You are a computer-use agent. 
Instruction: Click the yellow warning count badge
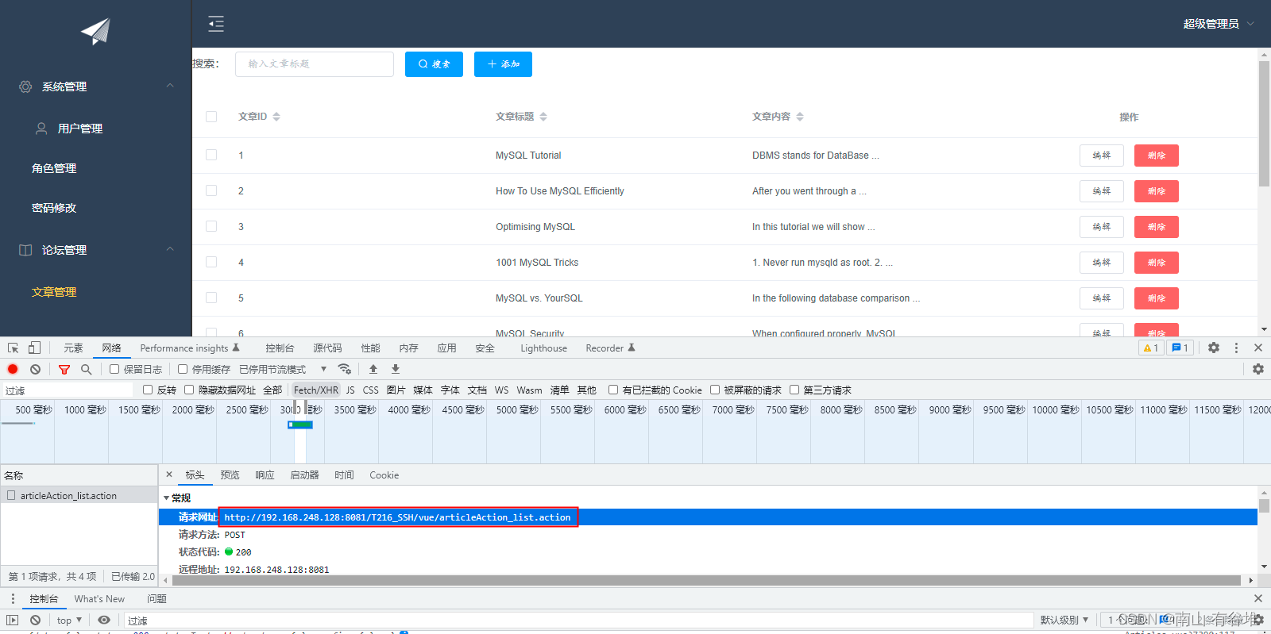pos(1151,348)
